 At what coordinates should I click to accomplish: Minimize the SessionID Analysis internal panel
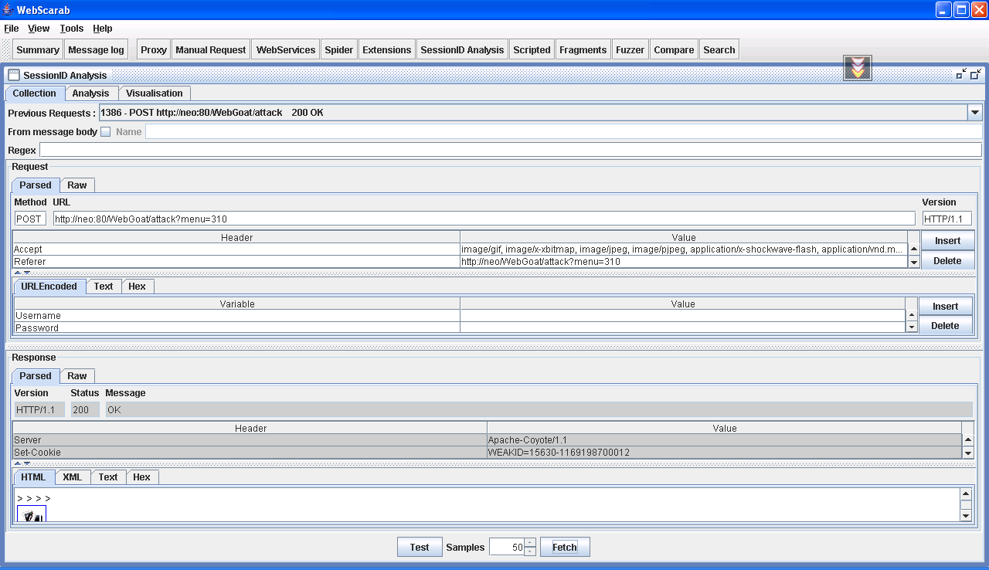pos(961,74)
